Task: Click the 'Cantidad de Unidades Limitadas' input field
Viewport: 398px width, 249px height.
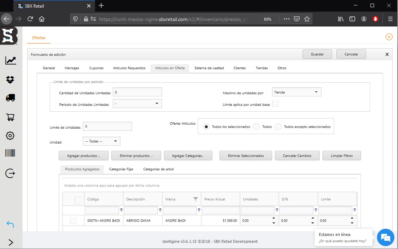Action: pyautogui.click(x=137, y=92)
